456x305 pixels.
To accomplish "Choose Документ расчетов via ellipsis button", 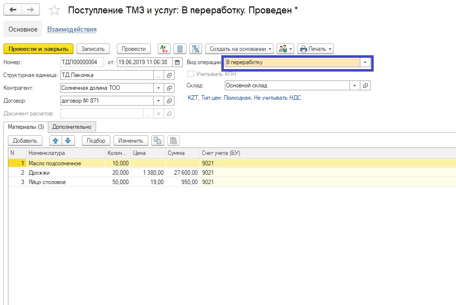I will pyautogui.click(x=148, y=114).
